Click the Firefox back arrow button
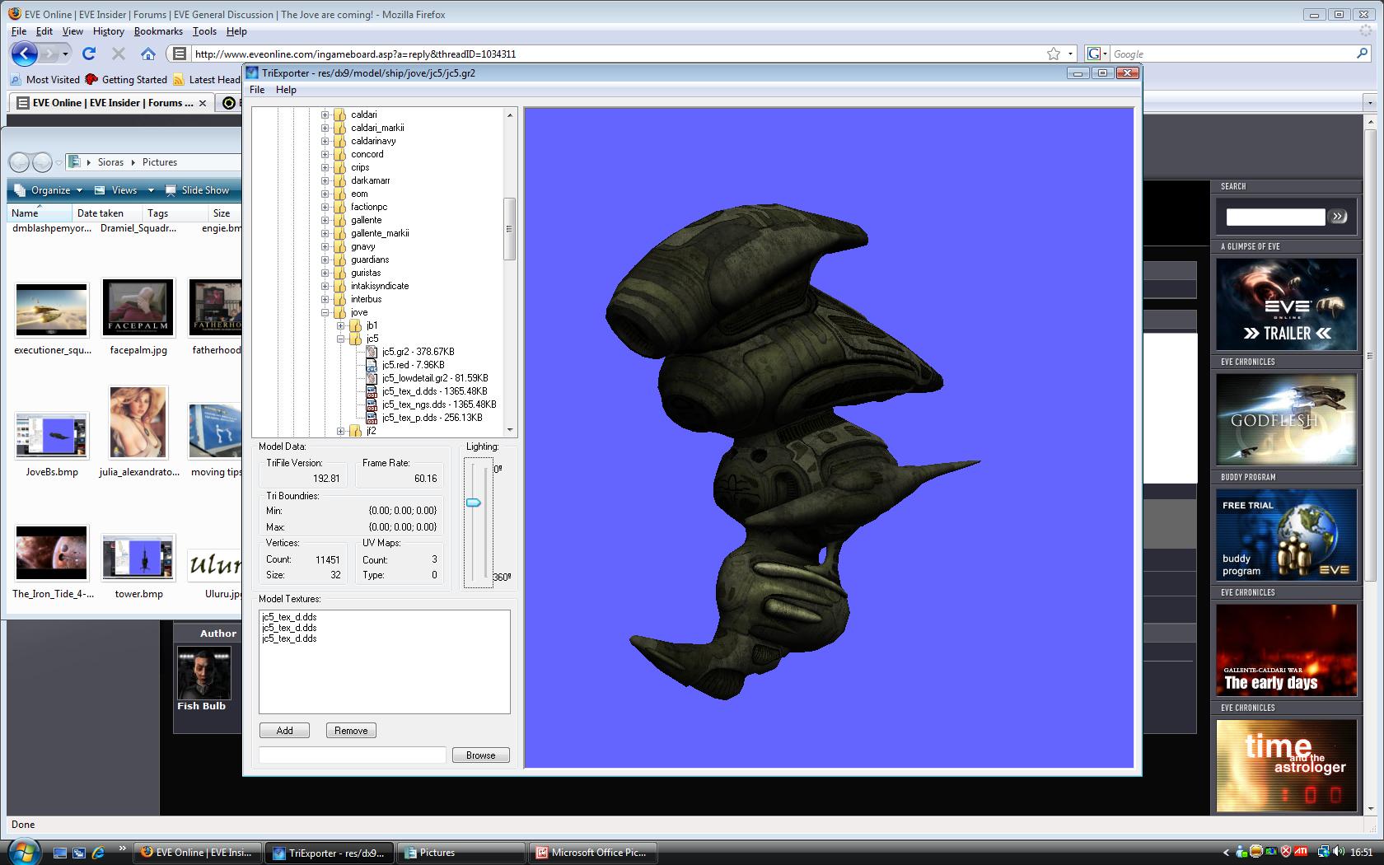 pyautogui.click(x=24, y=54)
